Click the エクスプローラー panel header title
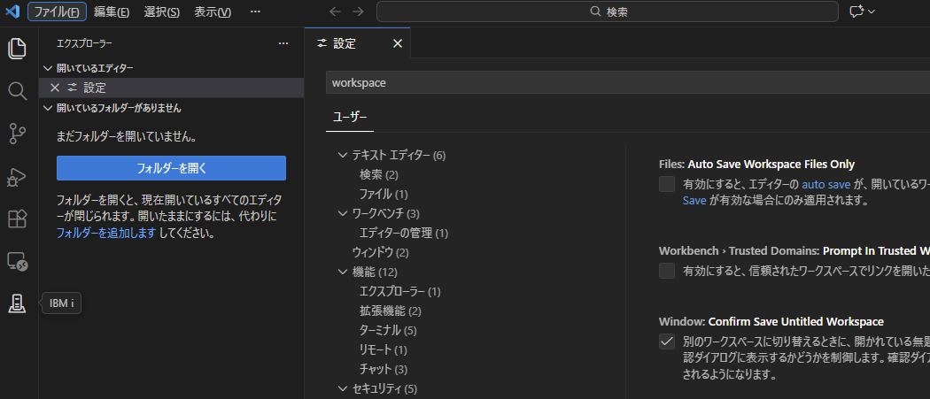The width and height of the screenshot is (930, 399). coord(84,43)
